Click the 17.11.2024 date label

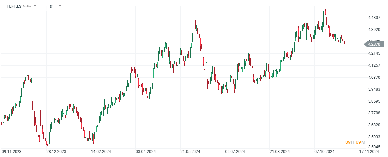369,151
